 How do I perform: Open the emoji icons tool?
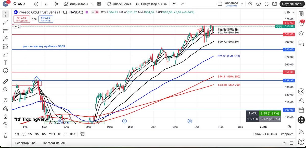pos(5,71)
